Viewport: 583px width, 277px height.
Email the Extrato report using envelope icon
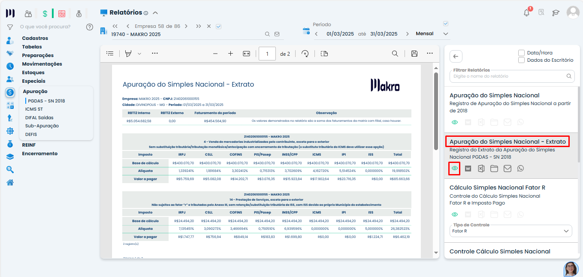click(507, 169)
